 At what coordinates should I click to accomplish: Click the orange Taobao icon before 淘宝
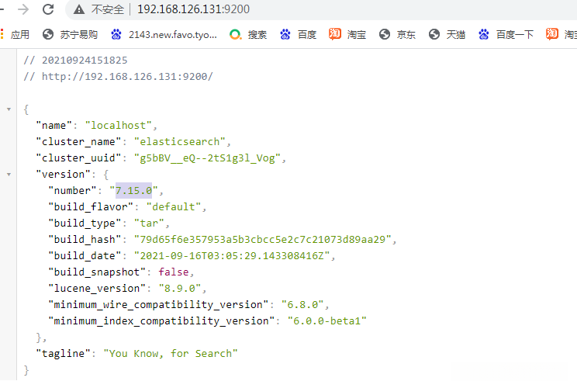click(334, 34)
